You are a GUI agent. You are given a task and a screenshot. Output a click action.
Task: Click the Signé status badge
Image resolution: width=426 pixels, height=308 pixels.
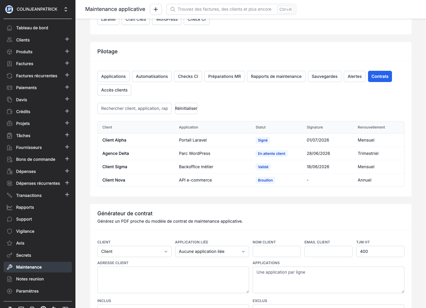tap(263, 140)
